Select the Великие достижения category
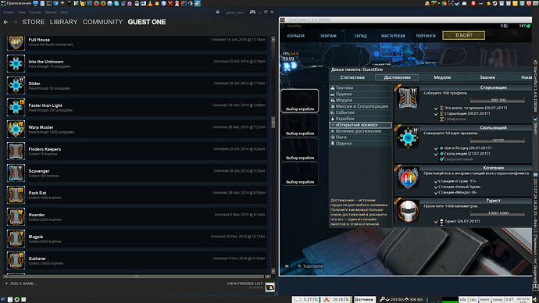 pyautogui.click(x=360, y=131)
